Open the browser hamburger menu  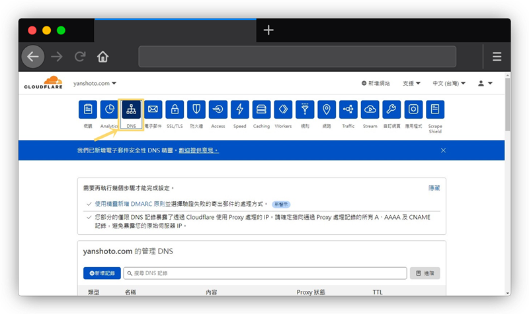497,57
